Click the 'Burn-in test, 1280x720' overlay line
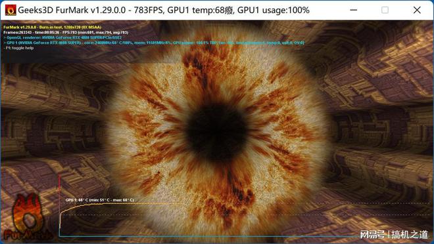The width and height of the screenshot is (434, 244). point(53,27)
